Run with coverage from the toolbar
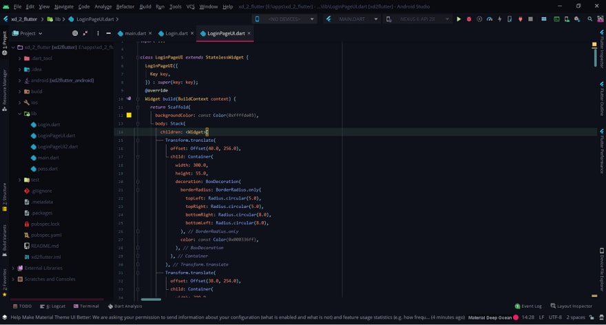This screenshot has width=606, height=325. tap(479, 19)
